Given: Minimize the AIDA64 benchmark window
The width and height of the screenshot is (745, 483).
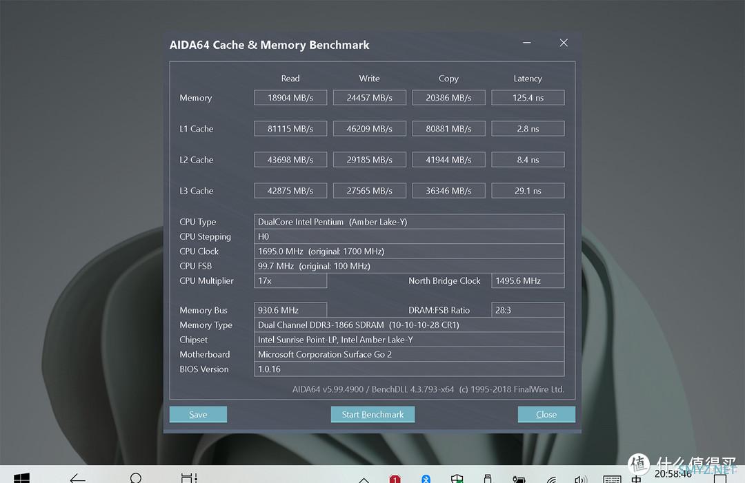Looking at the screenshot, I should tap(527, 43).
